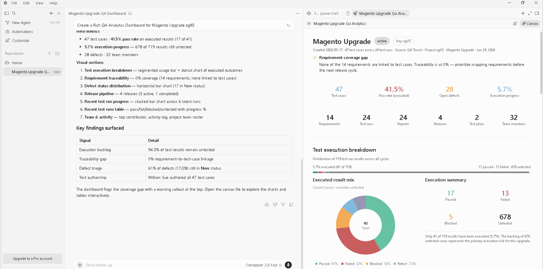Screen dimensions: 543x269
Task: Click the Execution backlog table cell
Action: click(x=111, y=150)
